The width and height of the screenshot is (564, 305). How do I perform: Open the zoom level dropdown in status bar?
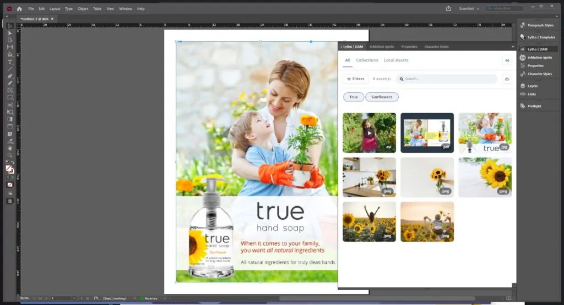(x=34, y=298)
